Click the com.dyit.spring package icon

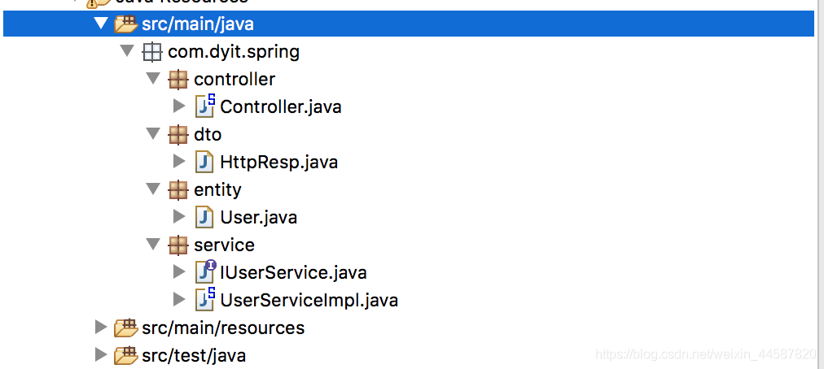pos(152,52)
